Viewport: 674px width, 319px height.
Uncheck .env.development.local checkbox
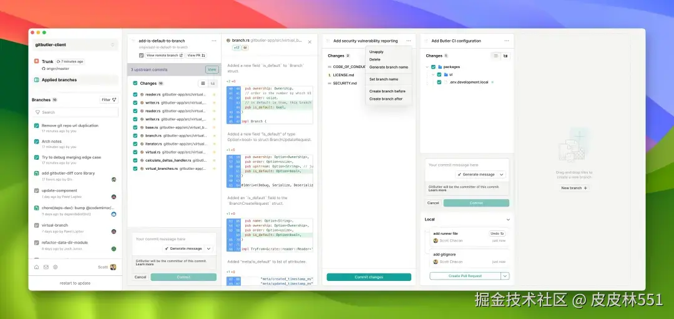(439, 82)
